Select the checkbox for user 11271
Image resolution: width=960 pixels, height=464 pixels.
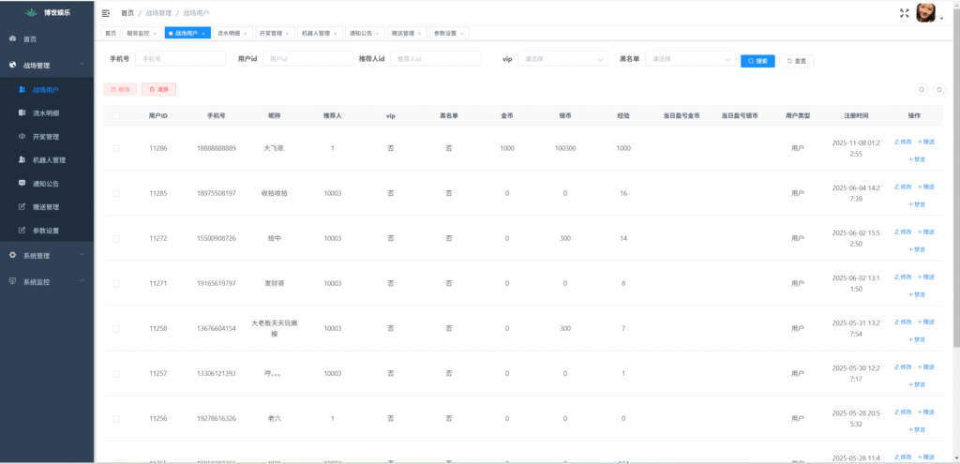click(116, 283)
